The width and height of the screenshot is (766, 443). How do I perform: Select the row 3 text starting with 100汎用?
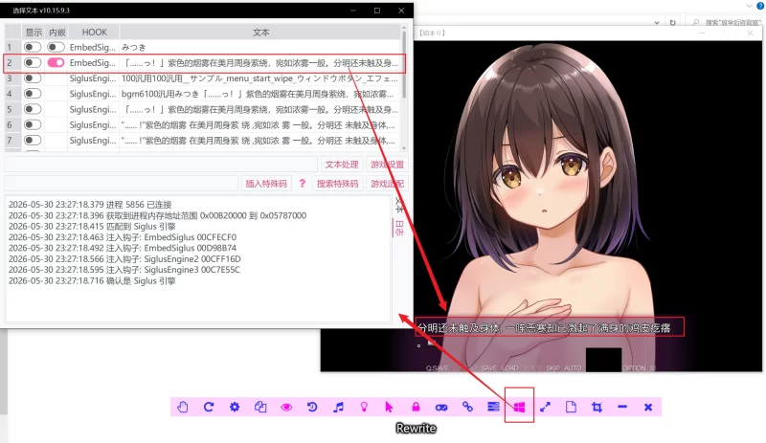259,78
